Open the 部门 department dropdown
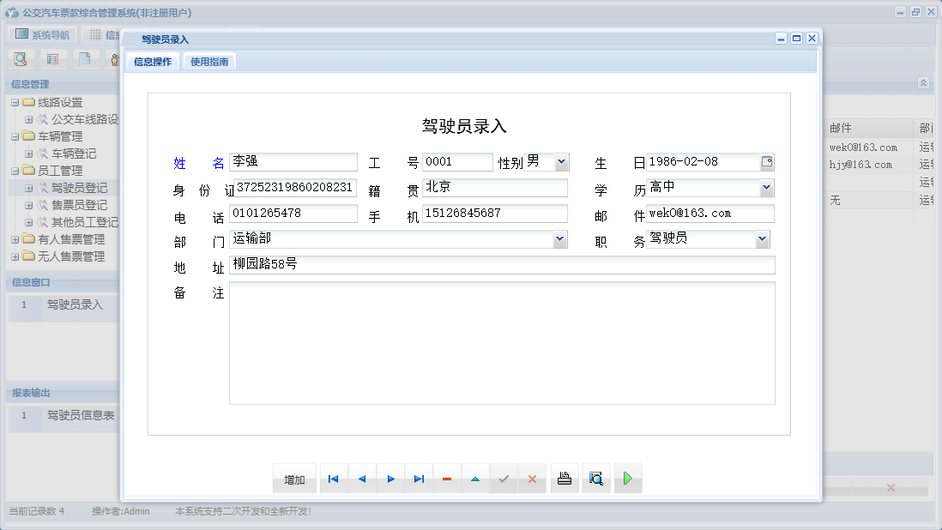The image size is (942, 530). (x=561, y=238)
